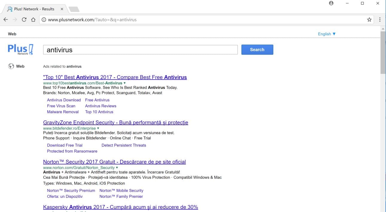This screenshot has height=212, width=386.
Task: Reload the current page
Action: tap(24, 20)
